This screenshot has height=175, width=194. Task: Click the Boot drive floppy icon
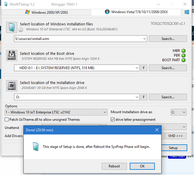coord(12,55)
